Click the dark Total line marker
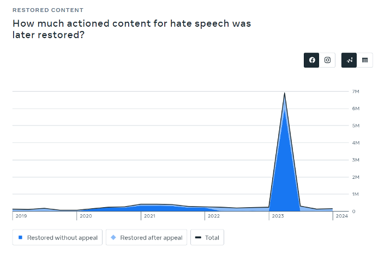378x253 pixels. (x=198, y=238)
